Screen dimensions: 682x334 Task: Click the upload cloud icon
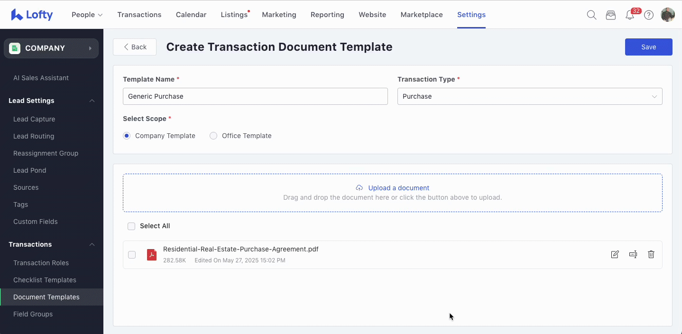359,188
